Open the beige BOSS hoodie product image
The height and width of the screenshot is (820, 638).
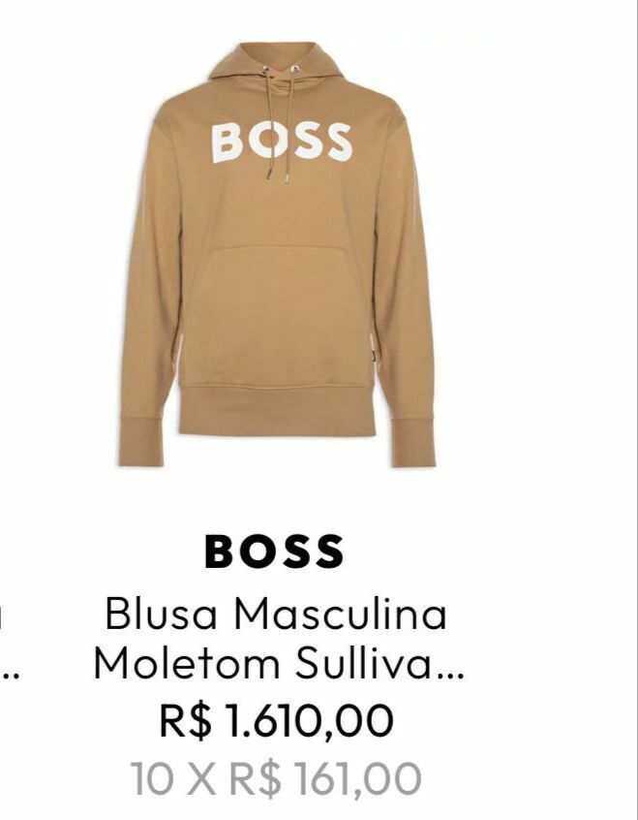[x=277, y=255]
